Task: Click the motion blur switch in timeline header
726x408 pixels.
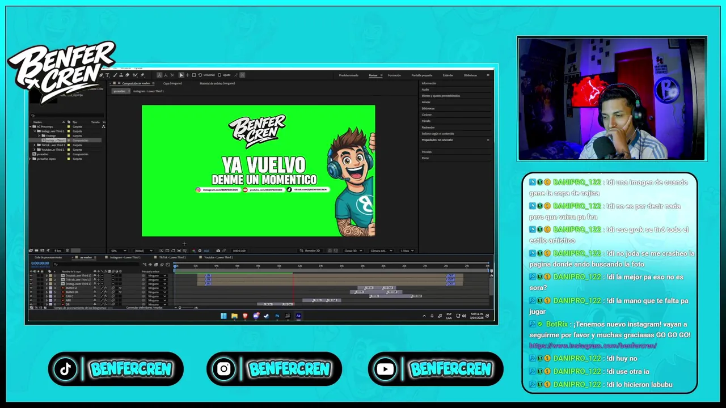Action: coord(162,265)
